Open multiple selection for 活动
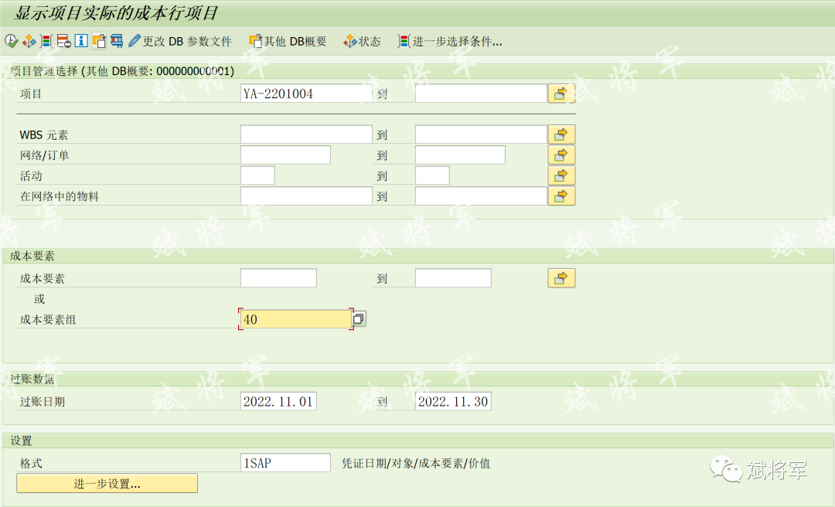The width and height of the screenshot is (835, 507). point(561,175)
